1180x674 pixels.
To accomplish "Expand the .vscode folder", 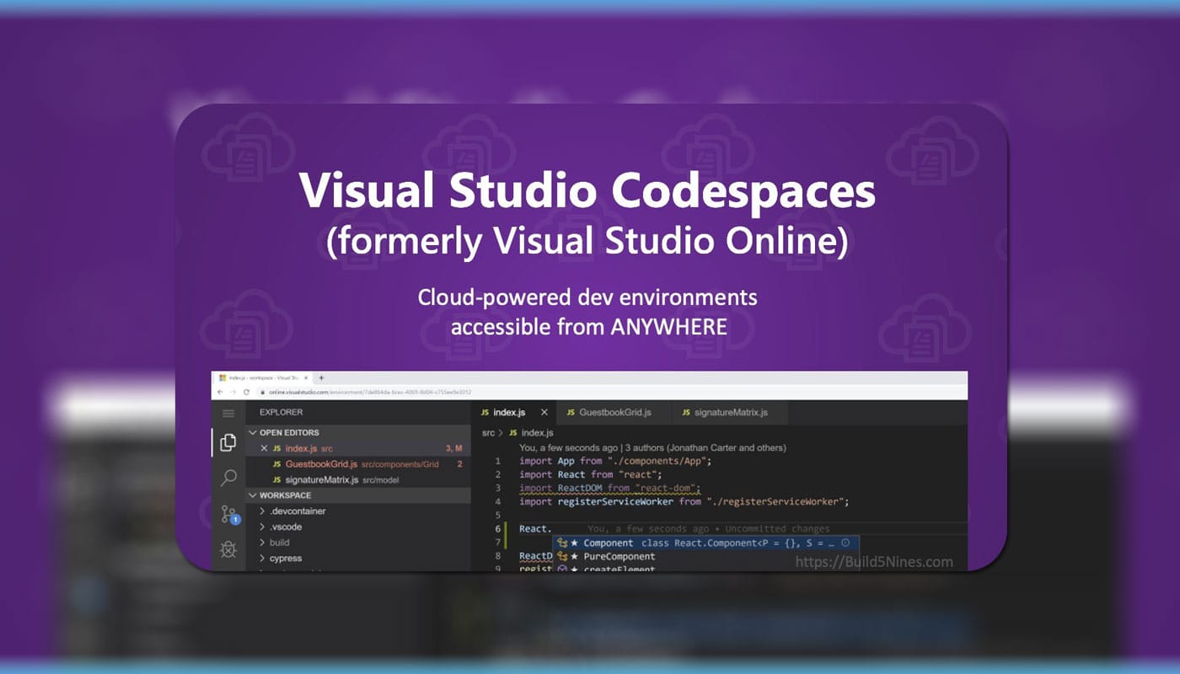I will (358, 527).
